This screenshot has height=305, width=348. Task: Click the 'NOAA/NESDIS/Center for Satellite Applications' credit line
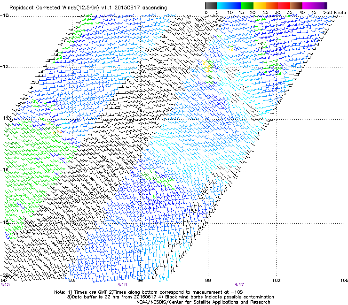203,302
